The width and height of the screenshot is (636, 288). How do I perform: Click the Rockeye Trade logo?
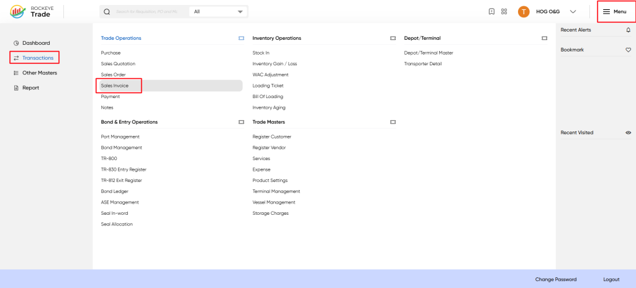[x=30, y=11]
